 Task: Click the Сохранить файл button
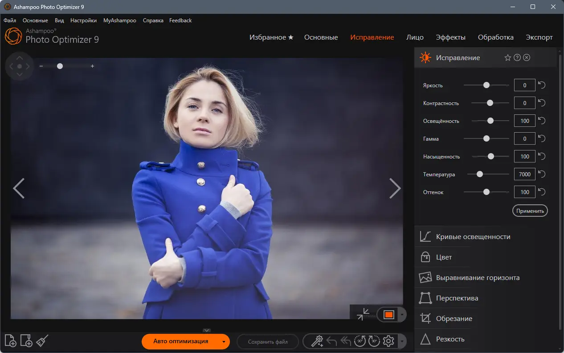[x=267, y=342]
